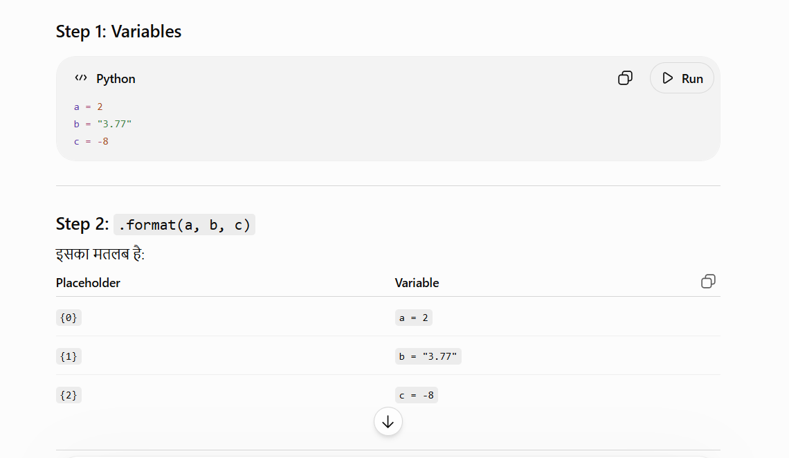
Task: Click the c = -8 table cell
Action: (x=417, y=395)
